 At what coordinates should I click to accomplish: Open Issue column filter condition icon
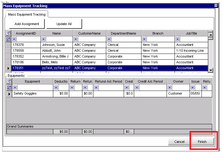(x=193, y=88)
